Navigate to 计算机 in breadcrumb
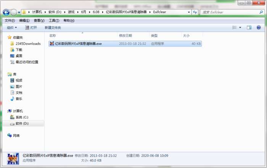Screen dimensions: 267x168 pos(37,12)
